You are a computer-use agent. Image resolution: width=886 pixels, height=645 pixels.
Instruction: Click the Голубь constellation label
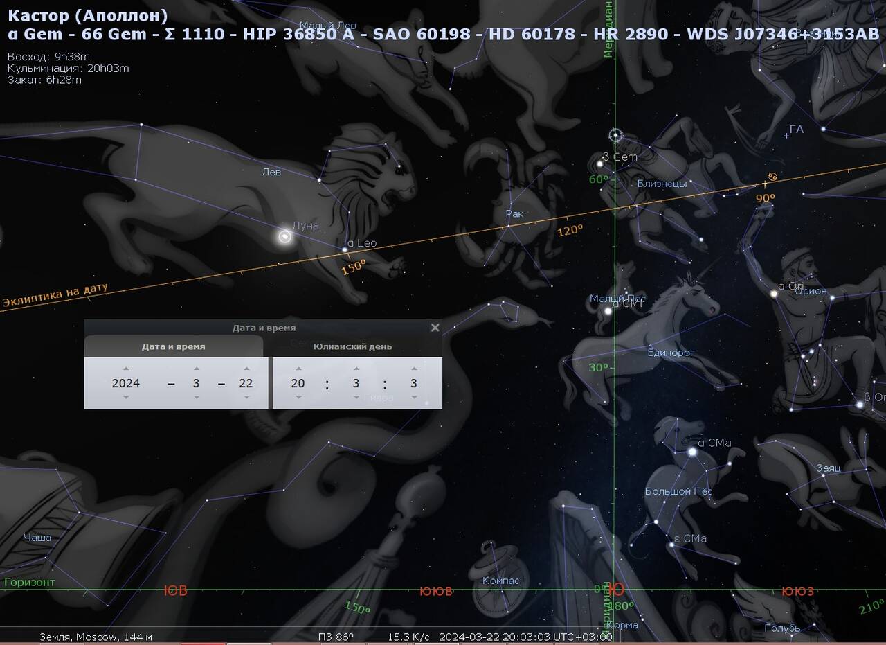coord(783,628)
